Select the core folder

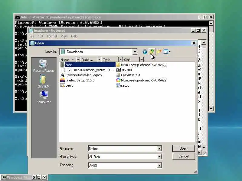tap(88, 65)
